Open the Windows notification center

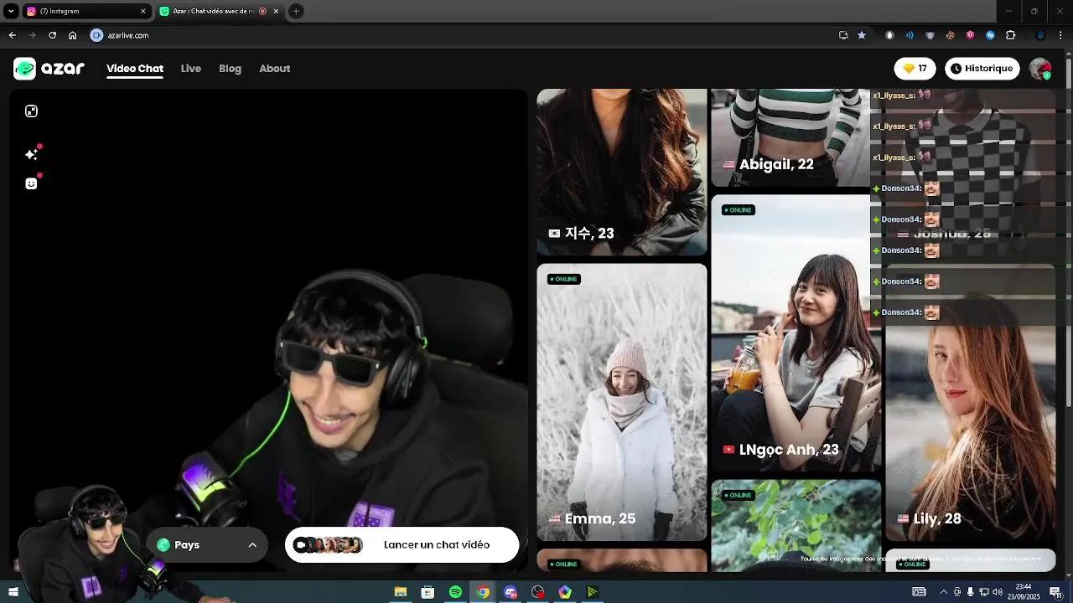(x=1055, y=592)
